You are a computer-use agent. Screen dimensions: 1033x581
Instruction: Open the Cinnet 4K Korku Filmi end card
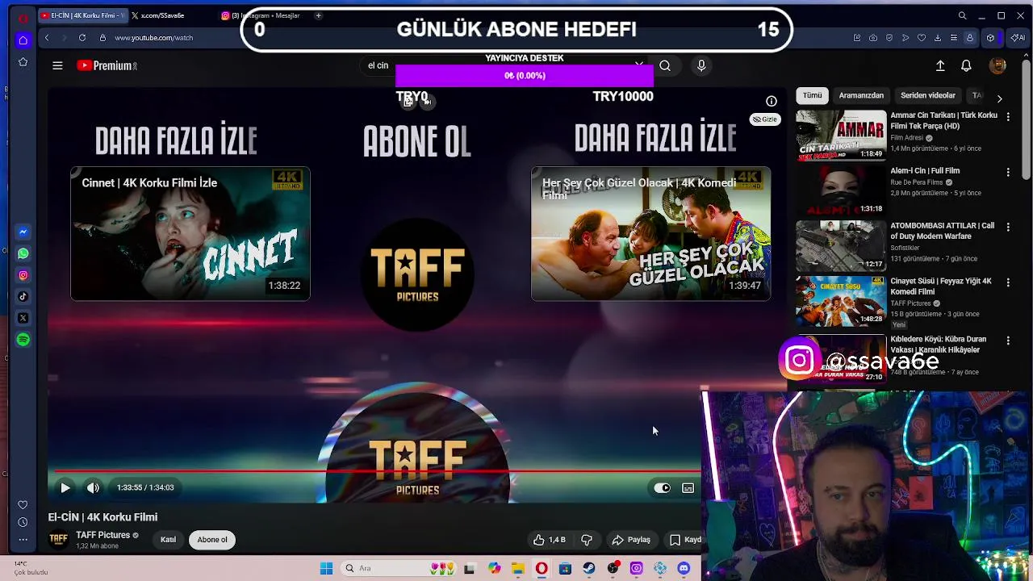[x=190, y=234]
